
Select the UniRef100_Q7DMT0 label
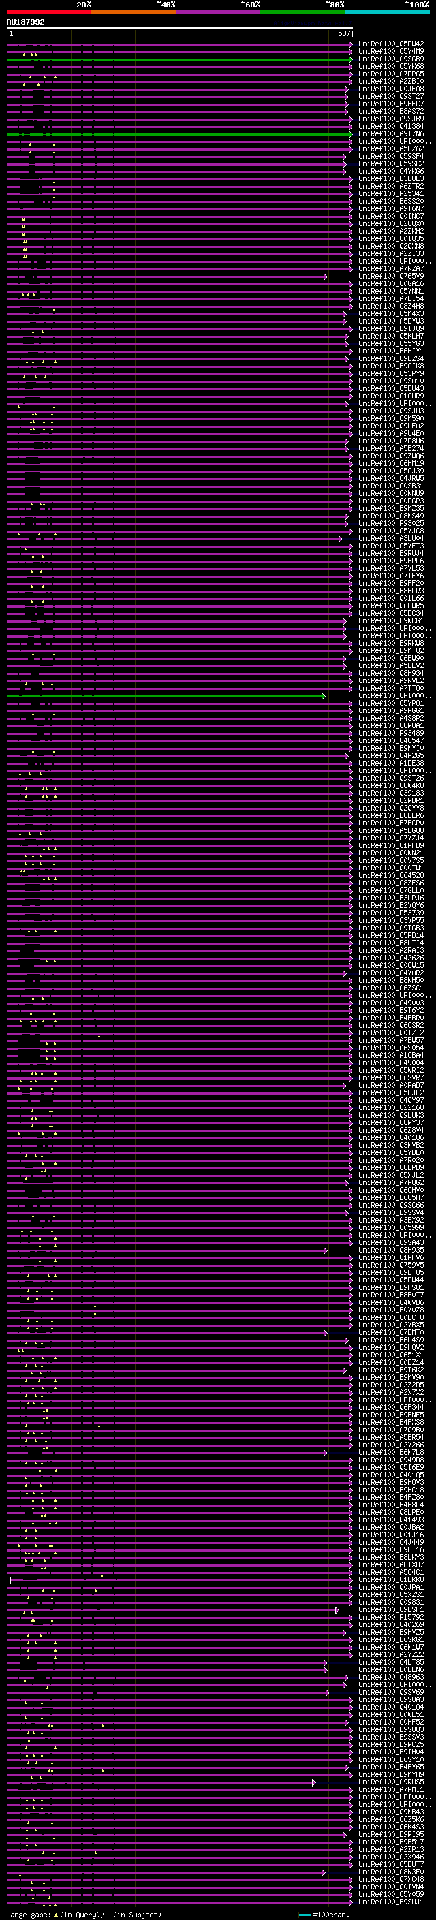click(x=391, y=1333)
